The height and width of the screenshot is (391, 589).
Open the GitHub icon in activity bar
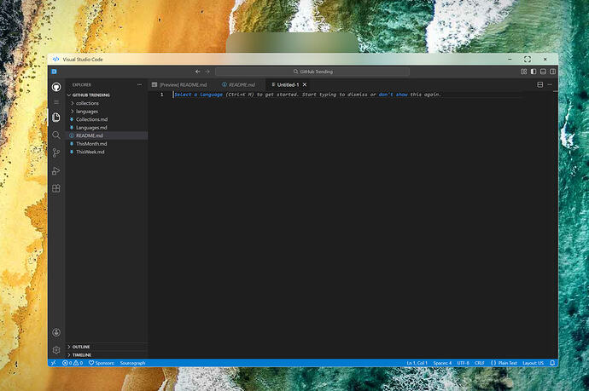pos(56,87)
